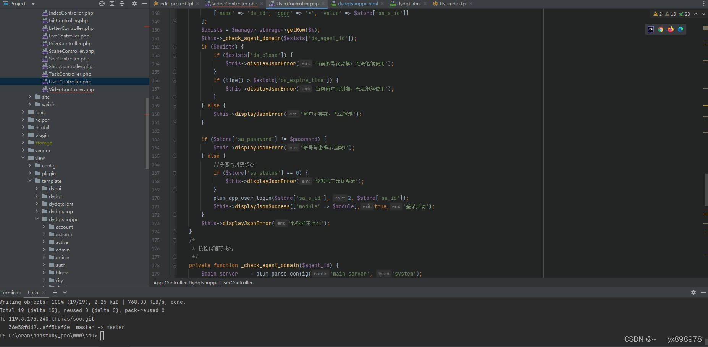Click the PHP file icon beside PrizeController.php
Image resolution: width=708 pixels, height=347 pixels.
(45, 44)
